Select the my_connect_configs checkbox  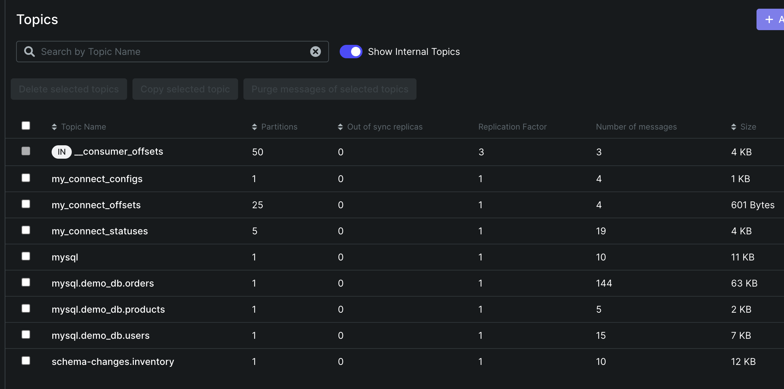coord(26,178)
